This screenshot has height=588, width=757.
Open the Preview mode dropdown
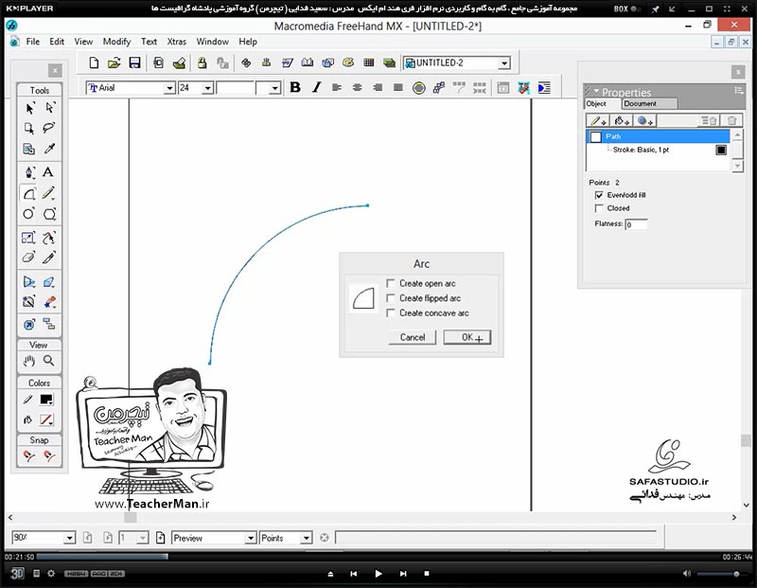(250, 538)
